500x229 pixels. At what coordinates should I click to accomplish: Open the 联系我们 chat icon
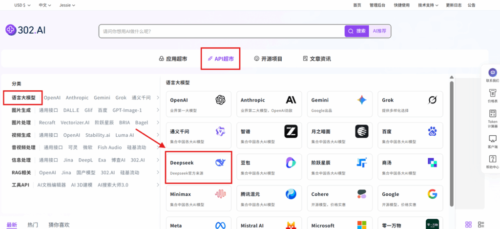click(x=492, y=73)
